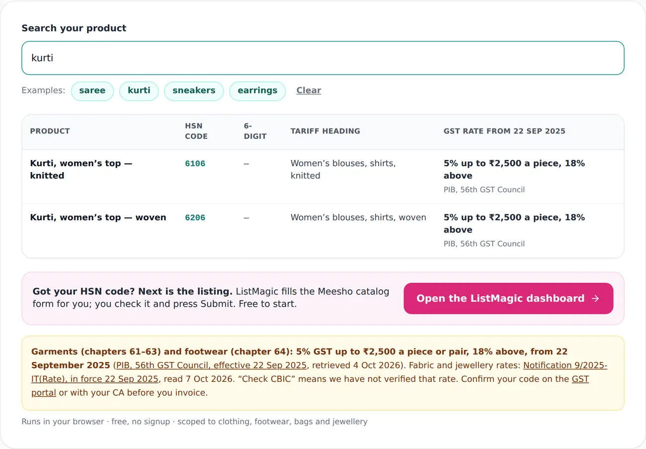646x449 pixels.
Task: Click the GST Rate From 22 Sep 2025 header
Action: 504,131
